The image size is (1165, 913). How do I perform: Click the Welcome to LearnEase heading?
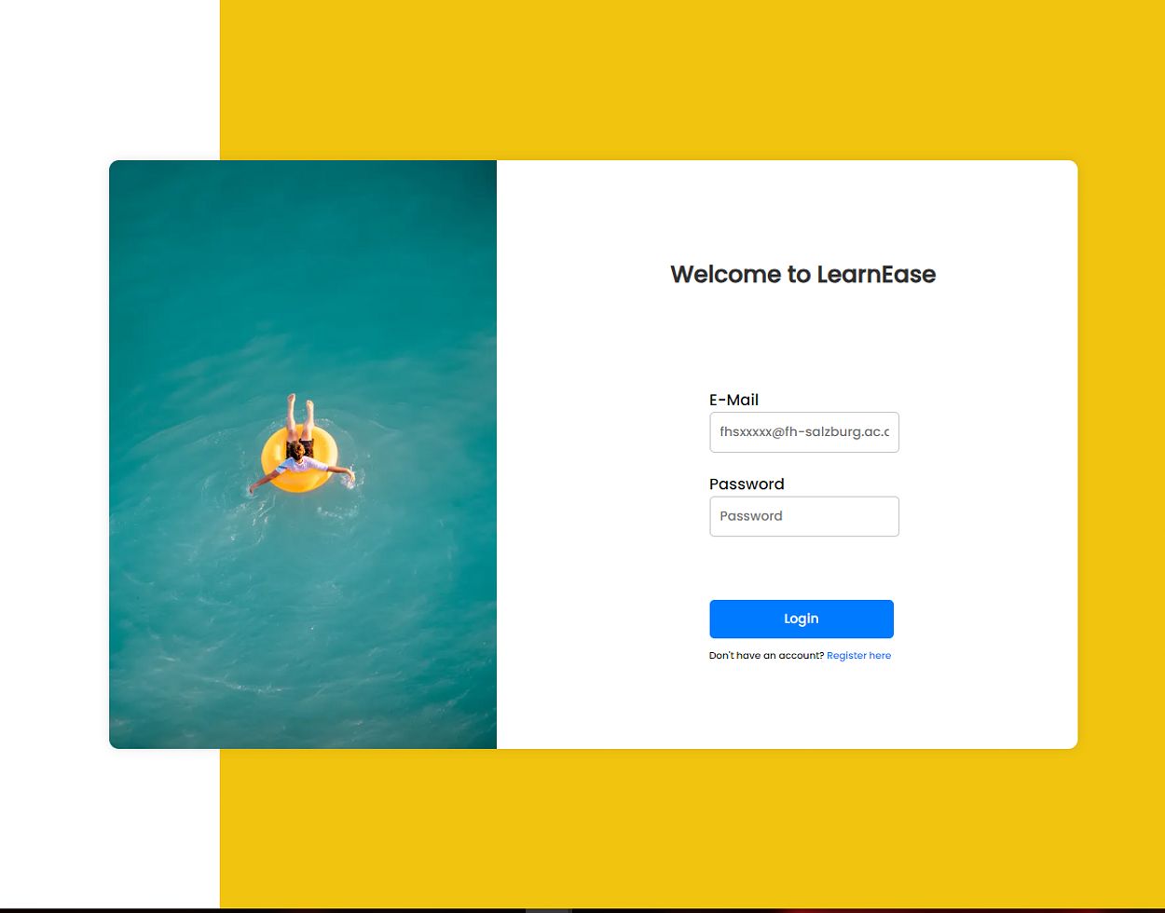(x=802, y=274)
